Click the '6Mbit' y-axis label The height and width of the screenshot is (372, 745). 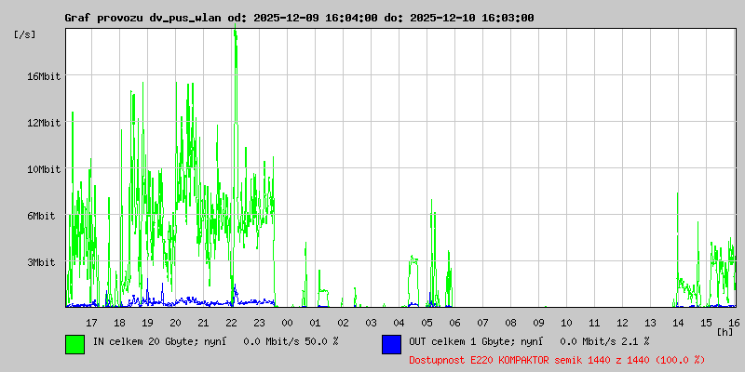[x=40, y=216]
